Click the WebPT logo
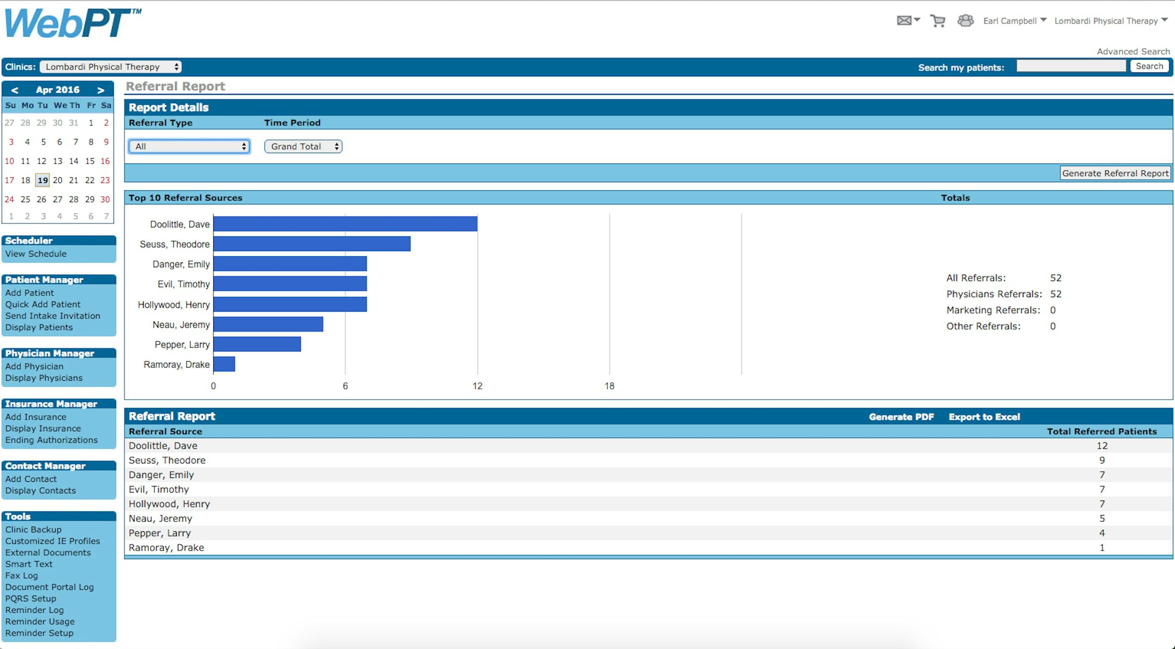1175x649 pixels. coord(73,23)
